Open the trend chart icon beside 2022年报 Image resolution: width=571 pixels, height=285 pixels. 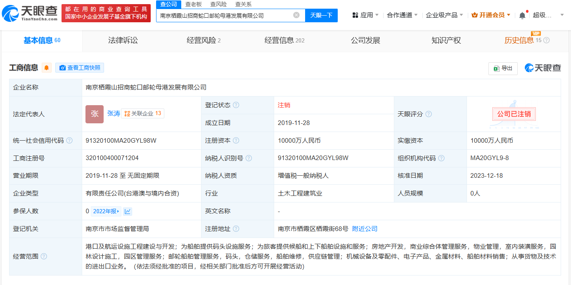point(128,212)
